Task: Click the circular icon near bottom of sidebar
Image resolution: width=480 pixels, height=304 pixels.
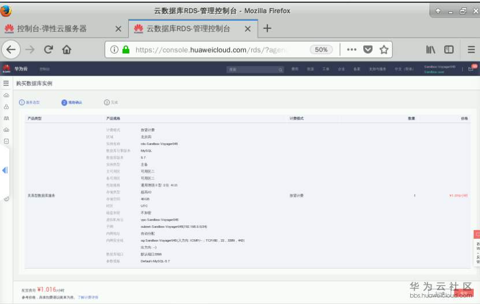Action: coord(6,199)
